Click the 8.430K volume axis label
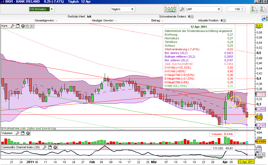The height and width of the screenshot is (165, 268). tap(261, 141)
